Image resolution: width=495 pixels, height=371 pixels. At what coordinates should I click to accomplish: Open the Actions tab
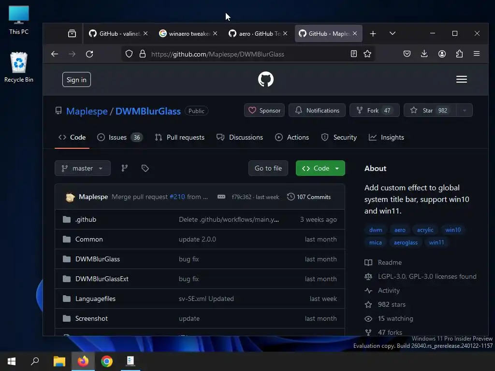(291, 137)
